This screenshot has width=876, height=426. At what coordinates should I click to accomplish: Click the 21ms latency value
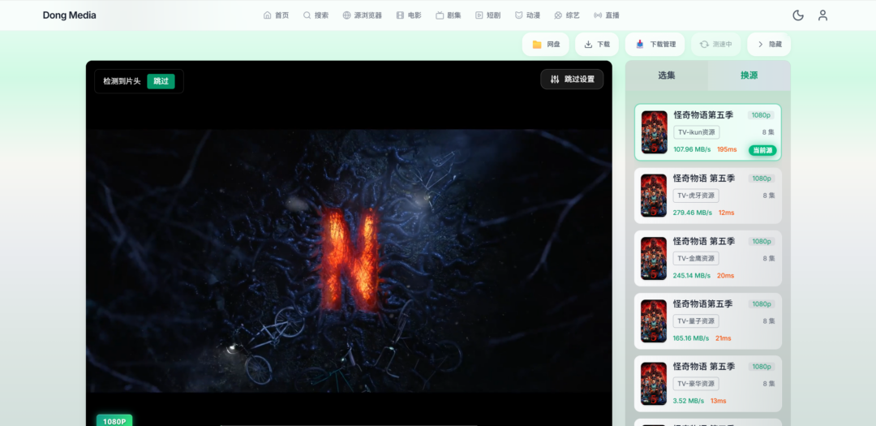pyautogui.click(x=723, y=338)
